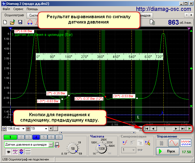195x163 pixels.
Task: Open the diamag-osc.com link
Action: point(164,9)
